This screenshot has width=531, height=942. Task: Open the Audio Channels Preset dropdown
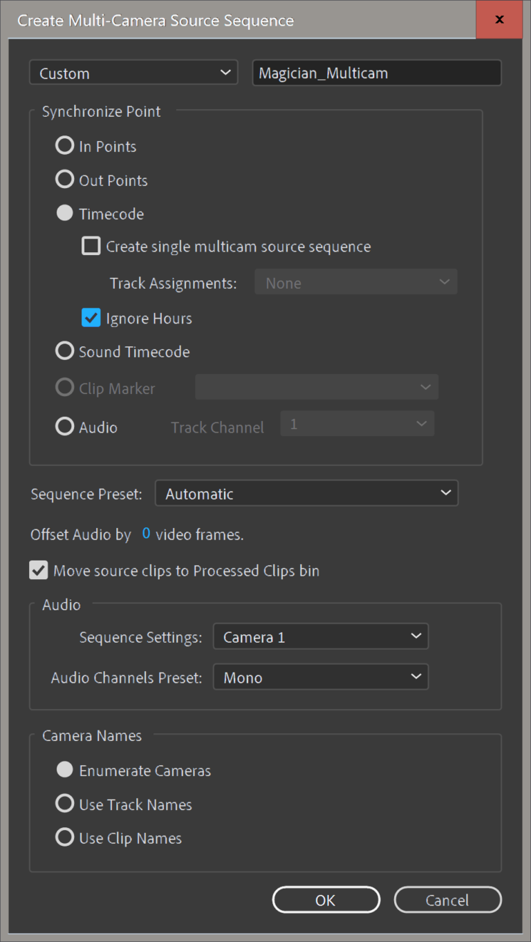pyautogui.click(x=320, y=677)
